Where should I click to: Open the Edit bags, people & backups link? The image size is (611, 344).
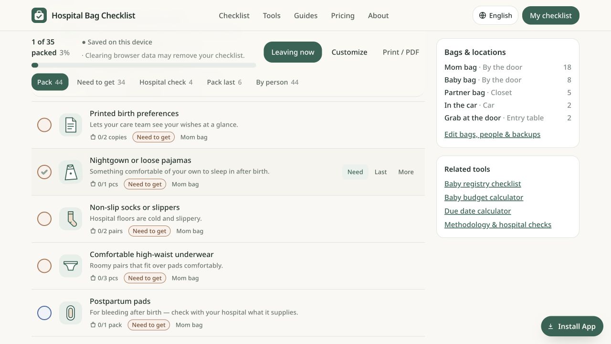[x=492, y=134]
